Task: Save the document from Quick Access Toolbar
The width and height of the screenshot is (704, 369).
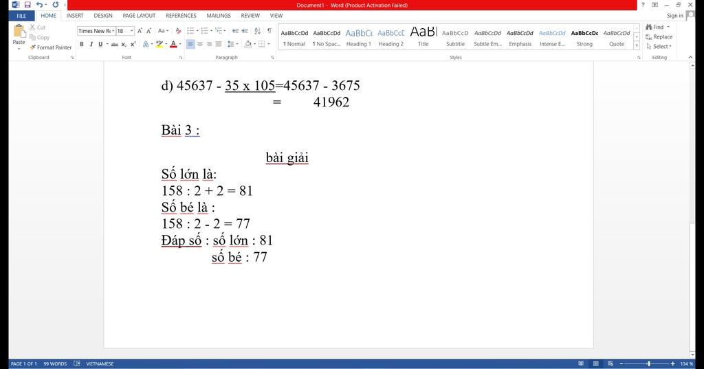Action: click(27, 5)
